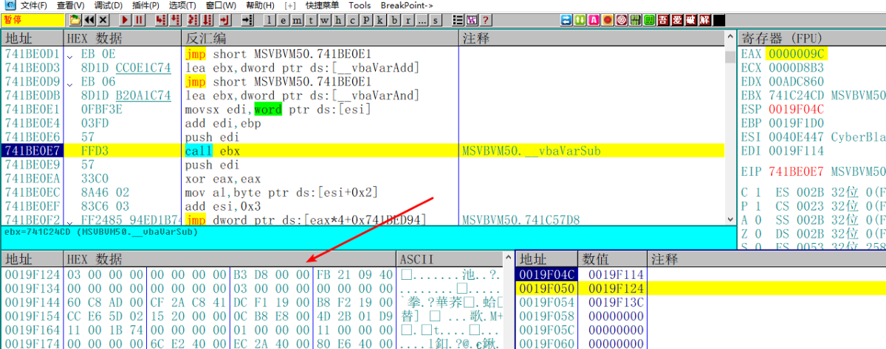Click the options list icon in toolbar
886x349 pixels.
pyautogui.click(x=458, y=19)
